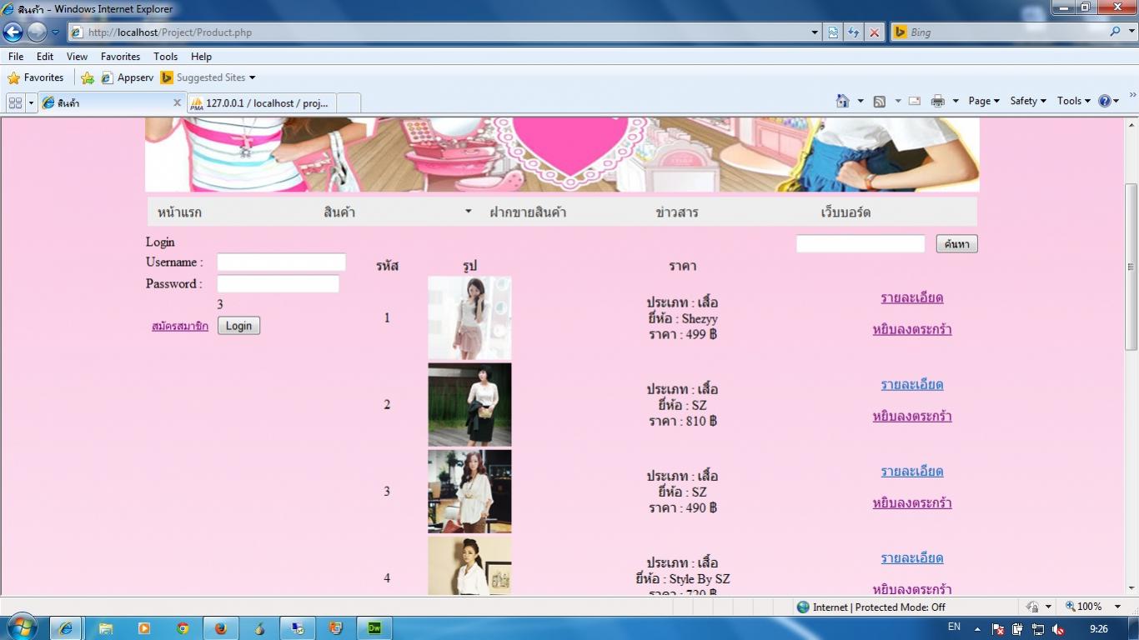This screenshot has width=1139, height=640.
Task: Click the product search text box
Action: pyautogui.click(x=861, y=243)
